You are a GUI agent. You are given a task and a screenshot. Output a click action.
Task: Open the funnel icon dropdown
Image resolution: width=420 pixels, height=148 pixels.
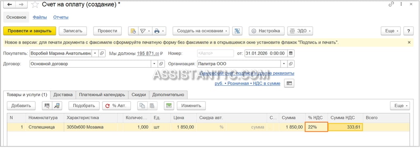(145, 31)
